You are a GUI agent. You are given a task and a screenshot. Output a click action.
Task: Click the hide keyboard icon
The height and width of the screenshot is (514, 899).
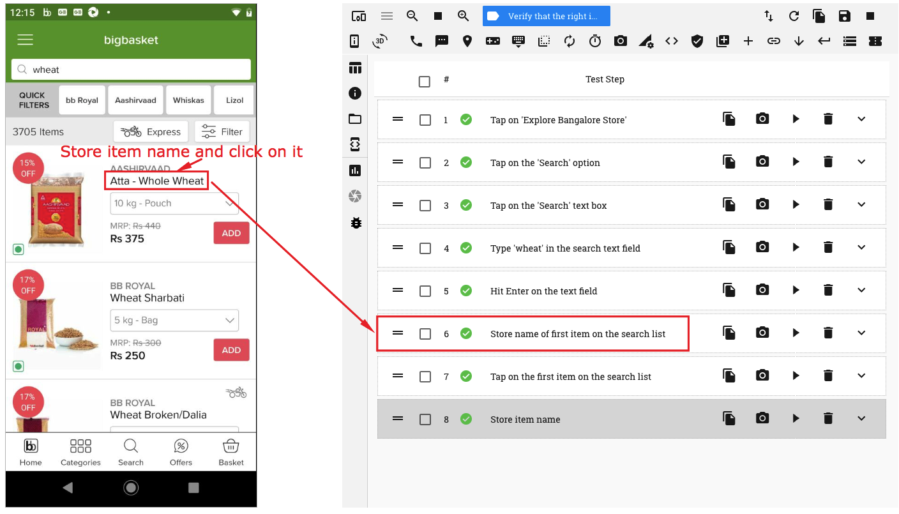[518, 42]
